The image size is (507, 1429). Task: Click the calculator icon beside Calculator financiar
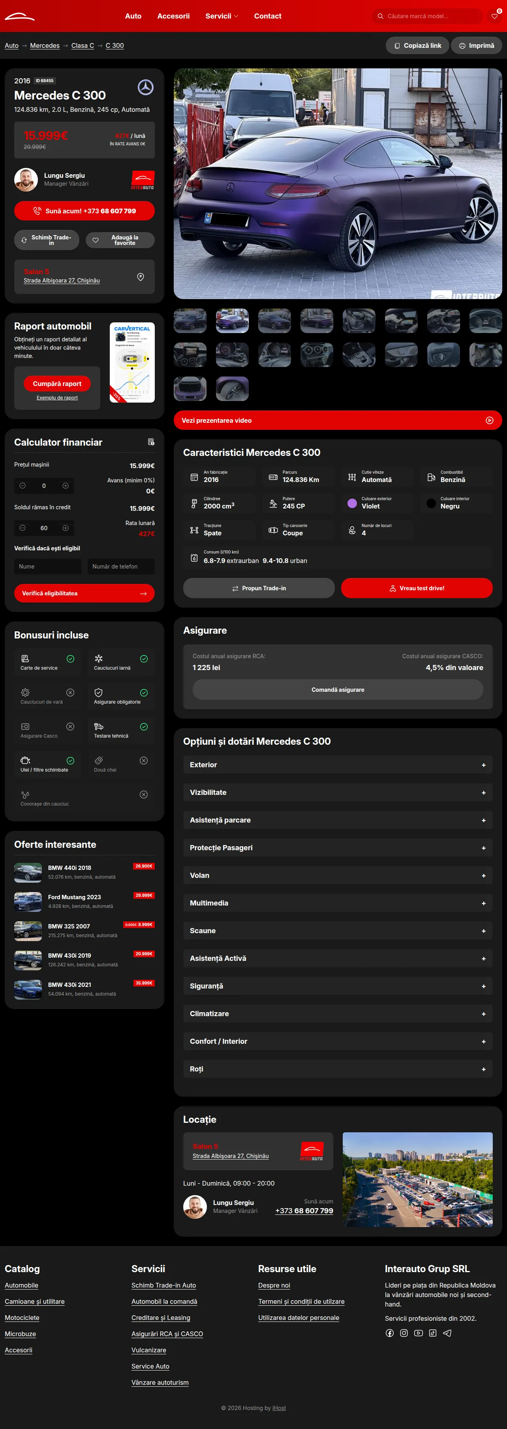click(x=151, y=442)
